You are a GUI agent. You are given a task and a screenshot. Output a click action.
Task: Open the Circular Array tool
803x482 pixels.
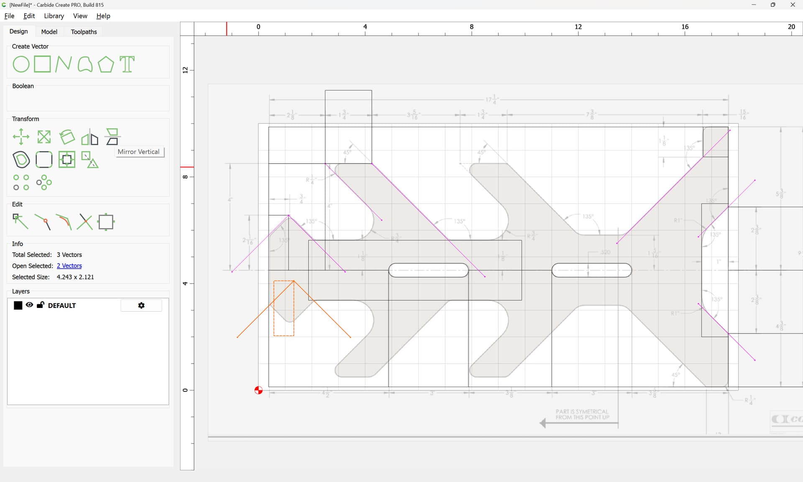(44, 182)
